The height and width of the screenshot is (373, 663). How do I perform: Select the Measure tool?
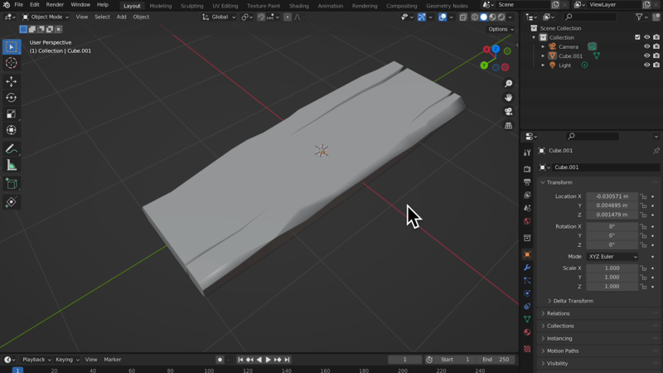12,165
